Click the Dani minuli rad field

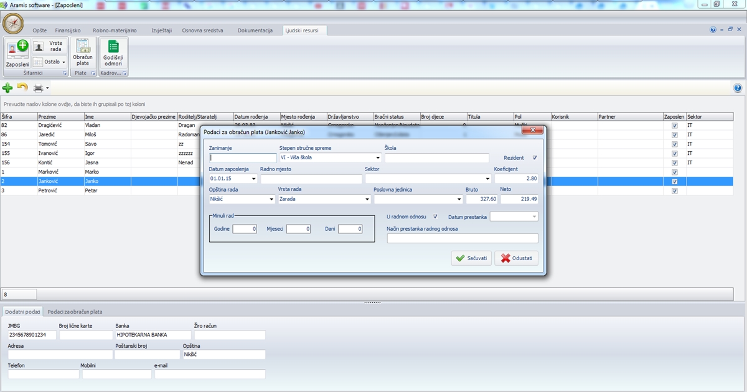pos(350,229)
